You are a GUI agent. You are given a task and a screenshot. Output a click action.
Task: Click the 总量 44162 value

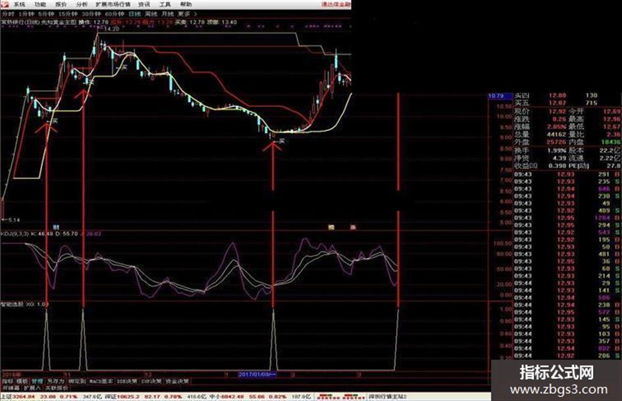556,134
